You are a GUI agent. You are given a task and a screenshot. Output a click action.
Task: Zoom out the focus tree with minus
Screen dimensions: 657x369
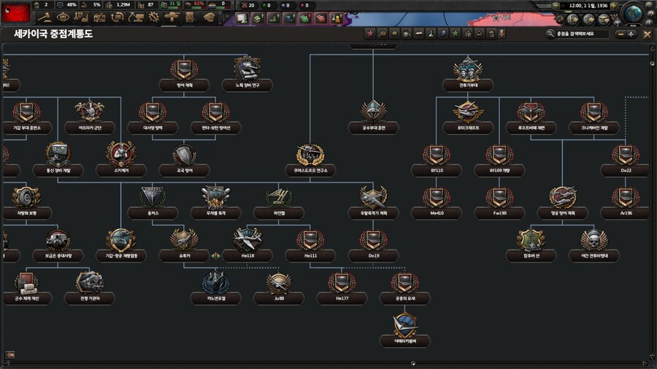(x=620, y=34)
